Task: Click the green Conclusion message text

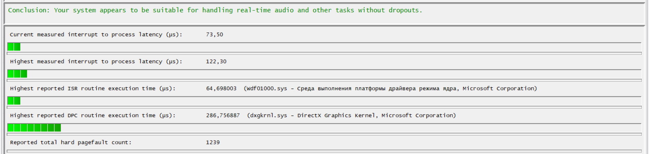Action: pyautogui.click(x=215, y=10)
